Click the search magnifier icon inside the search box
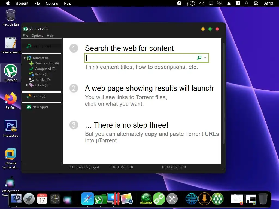279x209 pixels. 199,58
